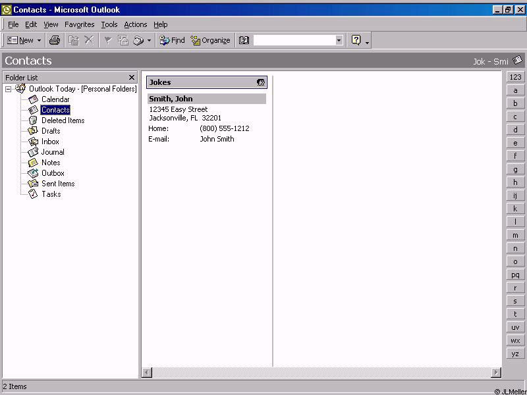Click the Inbox folder icon

pos(33,142)
